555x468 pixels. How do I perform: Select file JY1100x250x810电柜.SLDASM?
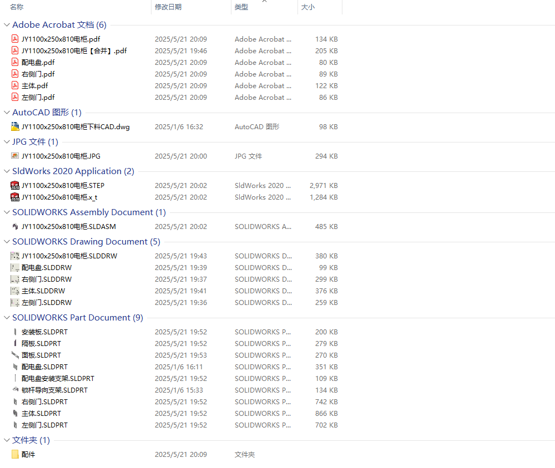pyautogui.click(x=69, y=226)
